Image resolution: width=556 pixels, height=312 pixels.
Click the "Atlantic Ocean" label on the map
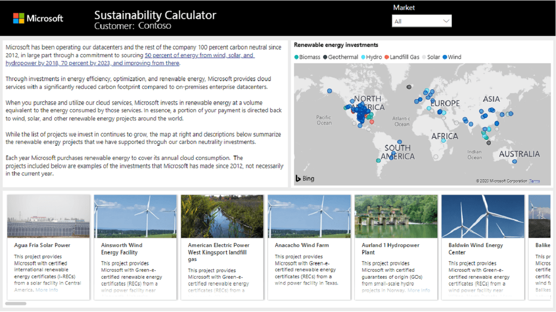(402, 122)
